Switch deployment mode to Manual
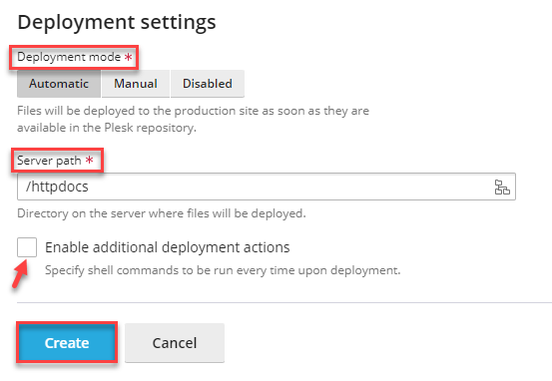This screenshot has height=381, width=552. (136, 84)
